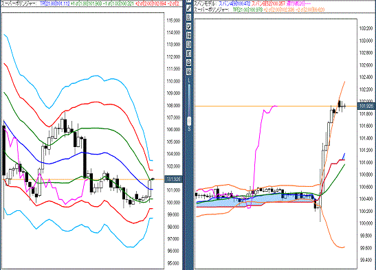Click the S end of zoom slider
The image size is (376, 270).
[x=189, y=129]
